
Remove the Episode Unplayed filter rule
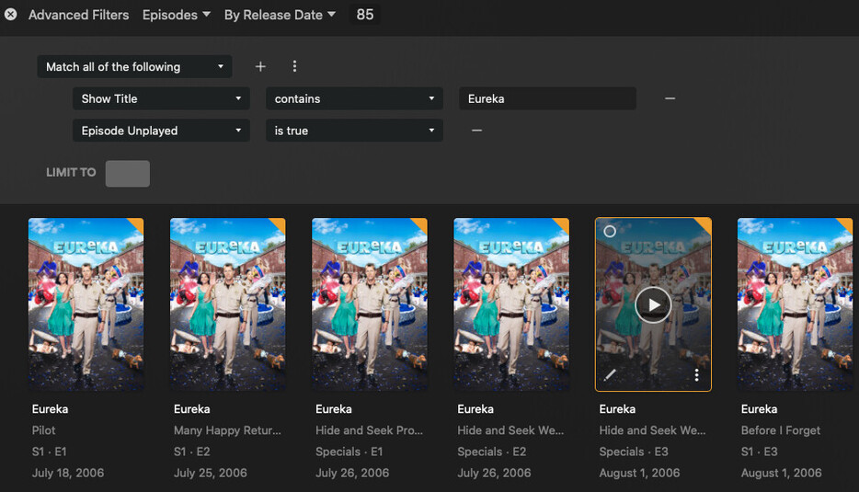coord(476,131)
